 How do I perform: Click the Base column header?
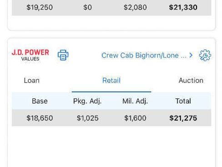(x=40, y=101)
